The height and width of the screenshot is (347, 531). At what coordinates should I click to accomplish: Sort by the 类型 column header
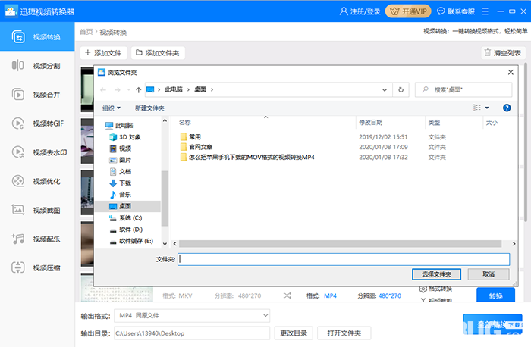pyautogui.click(x=434, y=123)
